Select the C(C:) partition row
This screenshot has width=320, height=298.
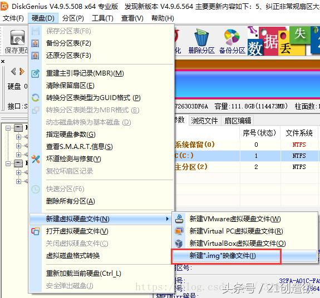pyautogui.click(x=247, y=156)
